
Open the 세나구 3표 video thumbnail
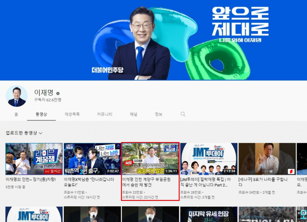coord(267,159)
